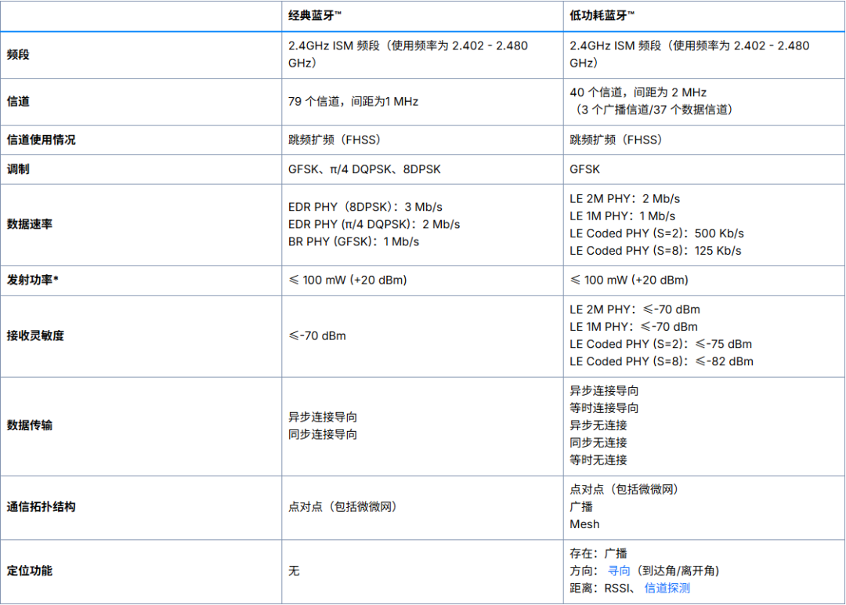Click 等时连接导向 in low energy column
Screen dimensions: 846x605
pos(604,408)
